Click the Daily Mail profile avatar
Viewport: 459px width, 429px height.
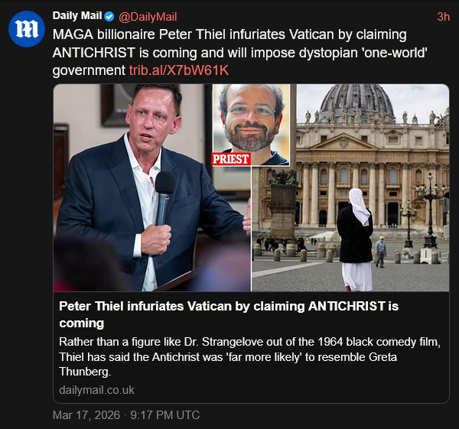tap(27, 29)
